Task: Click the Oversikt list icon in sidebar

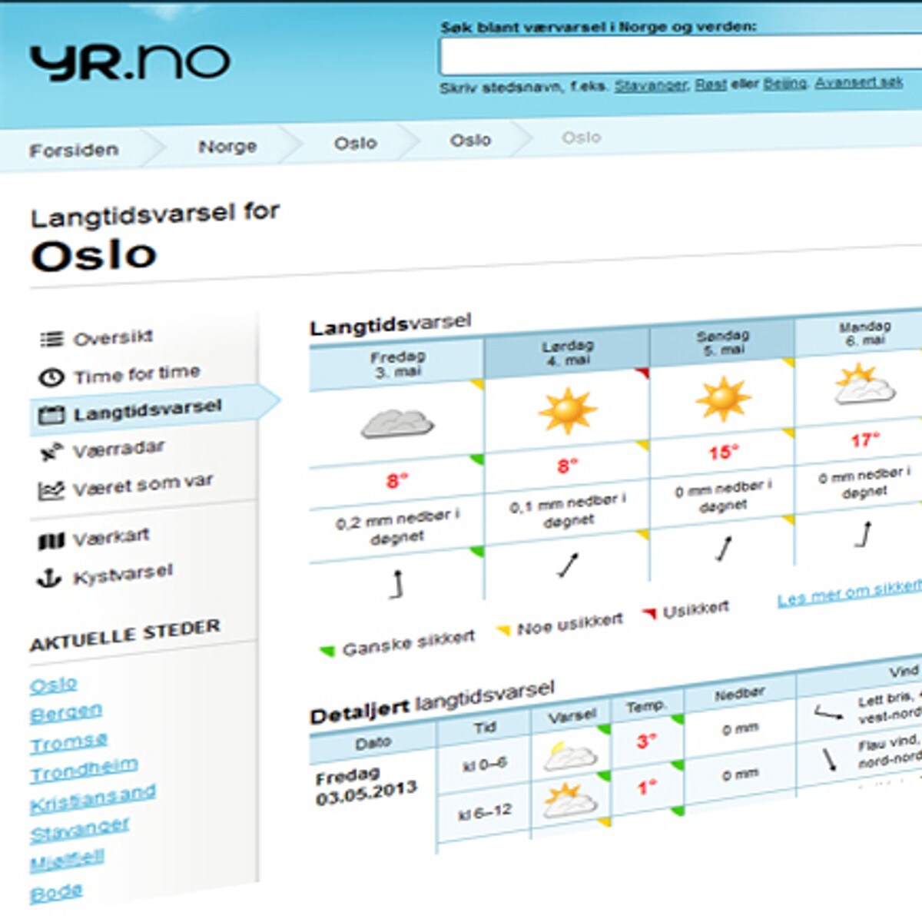Action: pyautogui.click(x=51, y=339)
